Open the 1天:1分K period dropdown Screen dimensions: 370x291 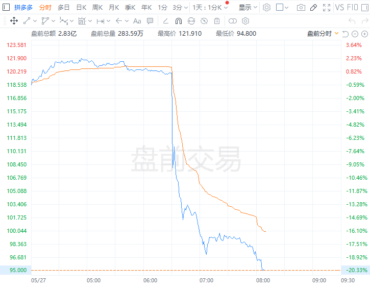point(210,8)
